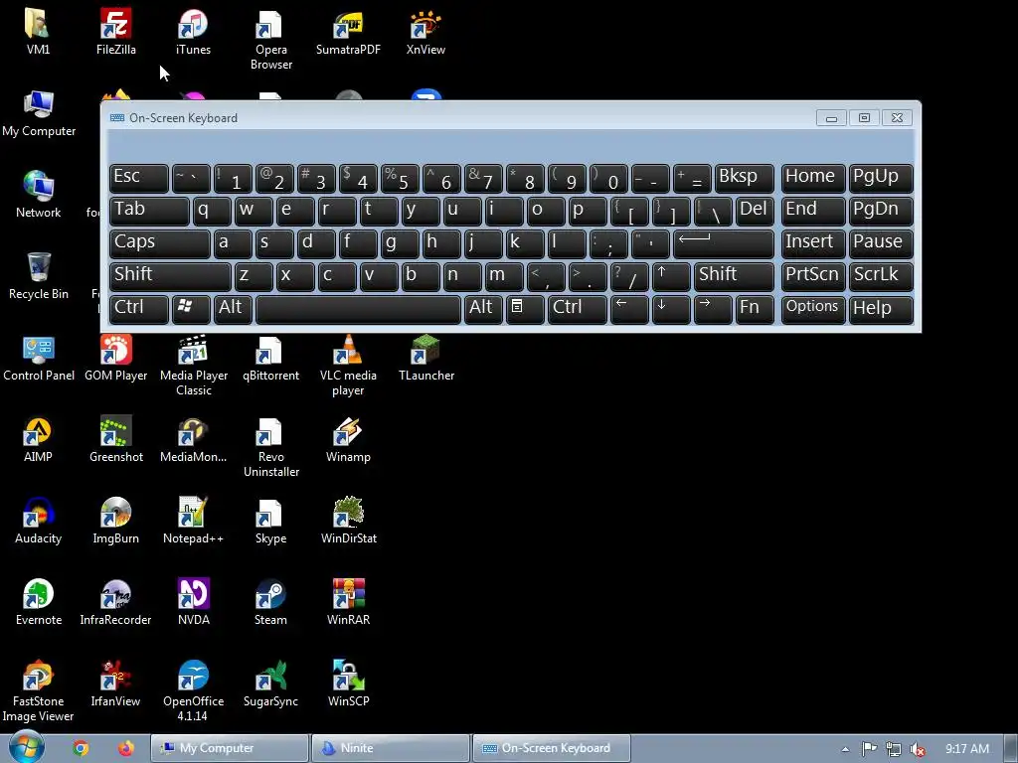
Task: Launch Firefox from the taskbar
Action: (x=126, y=748)
